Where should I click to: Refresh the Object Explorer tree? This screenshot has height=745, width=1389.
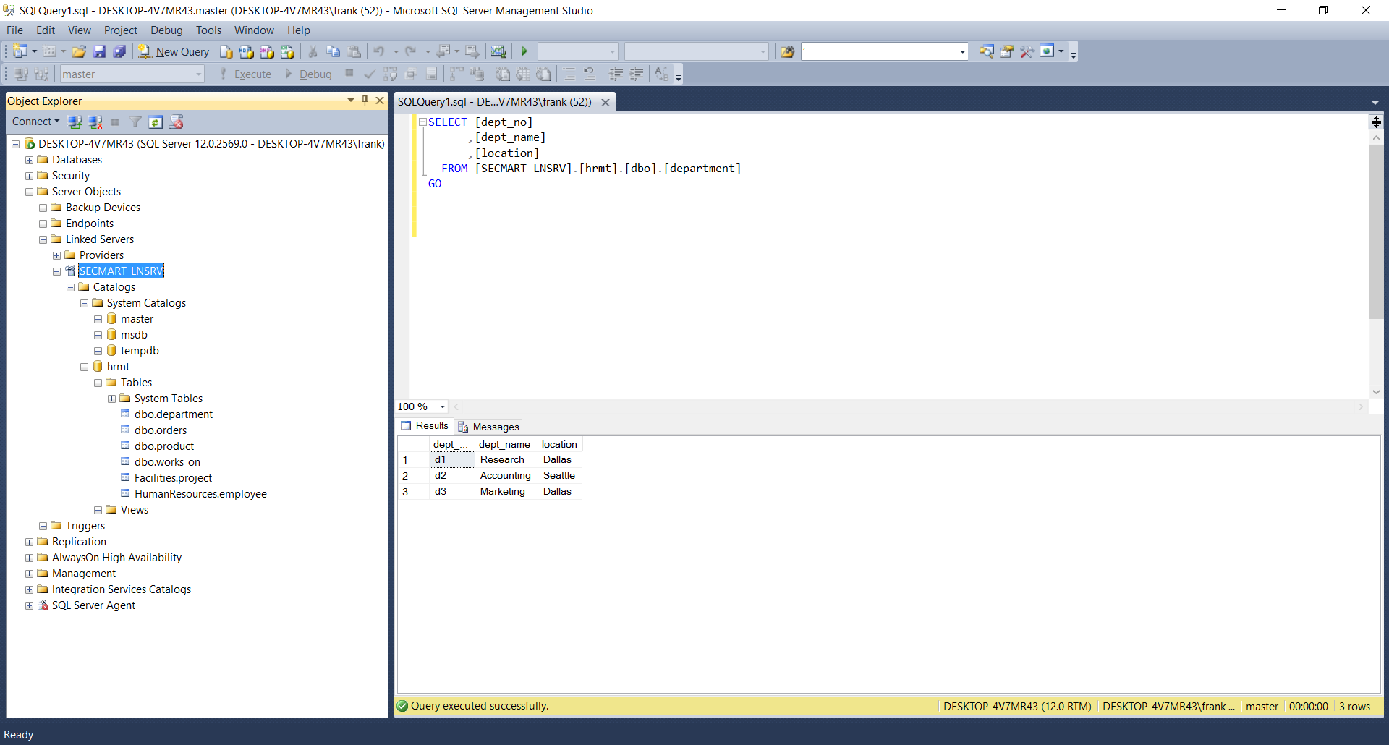156,122
